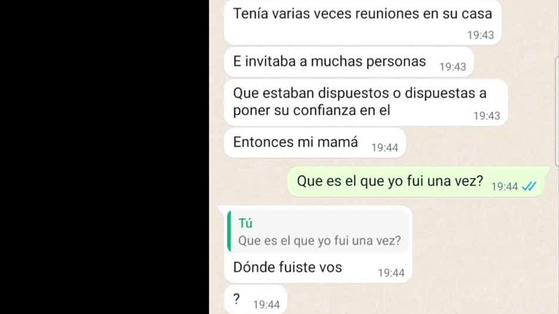Tap the 19:44 timestamp next to the '?' message
The width and height of the screenshot is (559, 314).
click(x=266, y=304)
